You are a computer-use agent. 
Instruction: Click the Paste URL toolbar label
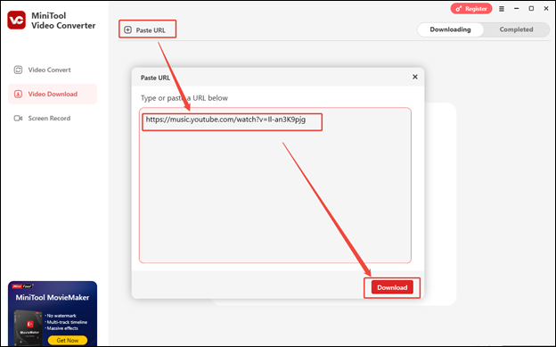click(x=151, y=30)
